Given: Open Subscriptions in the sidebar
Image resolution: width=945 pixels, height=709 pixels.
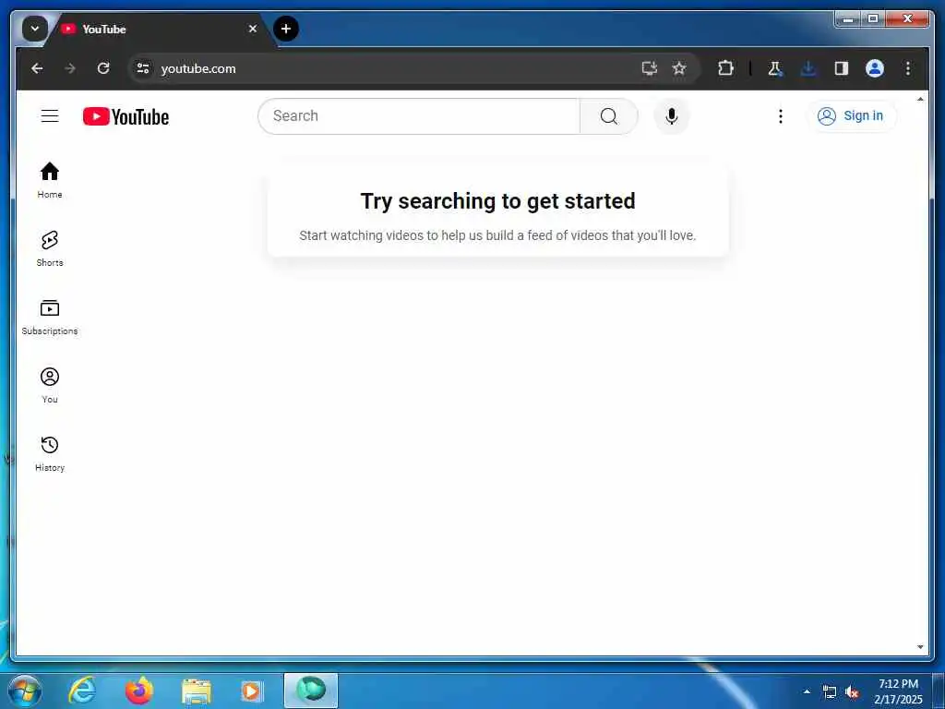Looking at the screenshot, I should point(50,318).
